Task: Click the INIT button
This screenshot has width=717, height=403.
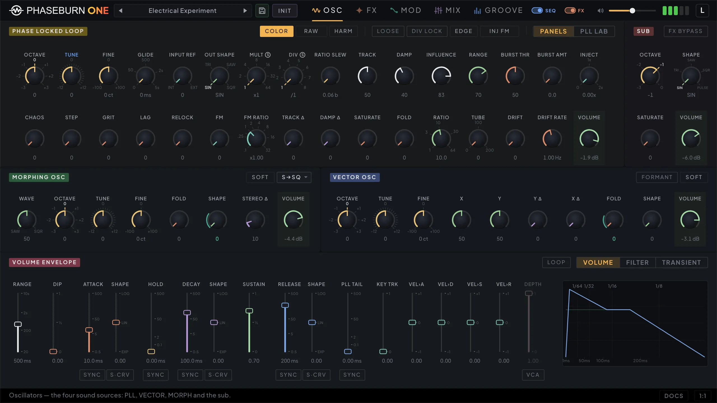Action: click(285, 11)
